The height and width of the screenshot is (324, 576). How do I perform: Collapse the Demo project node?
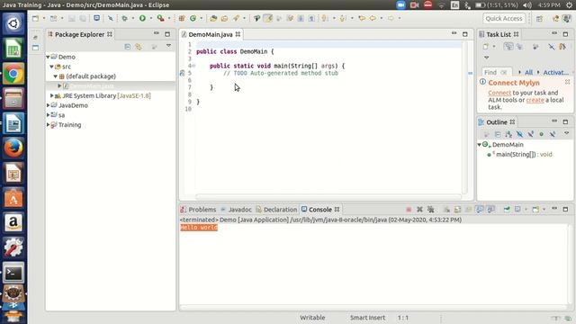48,57
